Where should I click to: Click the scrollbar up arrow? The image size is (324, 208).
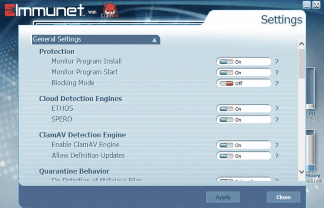coord(302,44)
